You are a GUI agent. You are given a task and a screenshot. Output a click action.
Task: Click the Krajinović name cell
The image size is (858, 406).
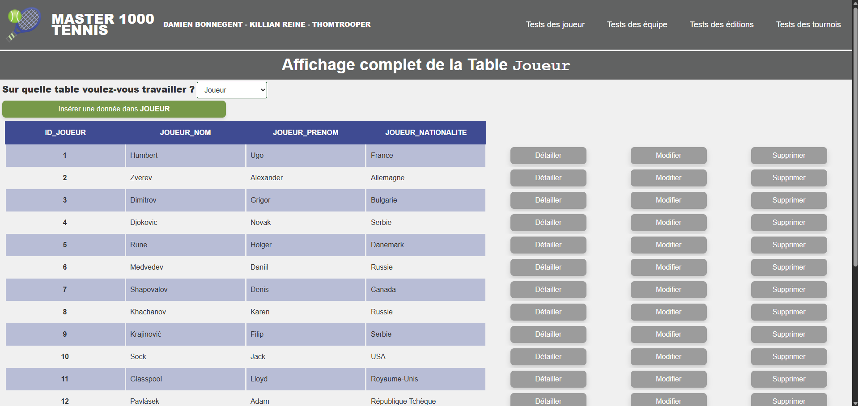coord(186,334)
